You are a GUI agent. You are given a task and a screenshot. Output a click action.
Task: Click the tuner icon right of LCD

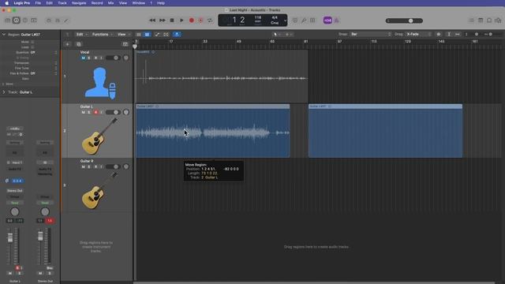[304, 21]
